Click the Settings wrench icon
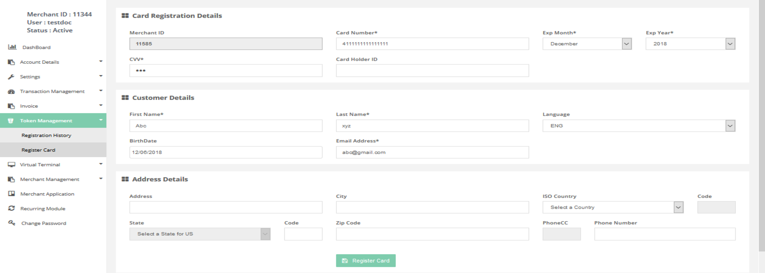The height and width of the screenshot is (273, 765). click(11, 77)
